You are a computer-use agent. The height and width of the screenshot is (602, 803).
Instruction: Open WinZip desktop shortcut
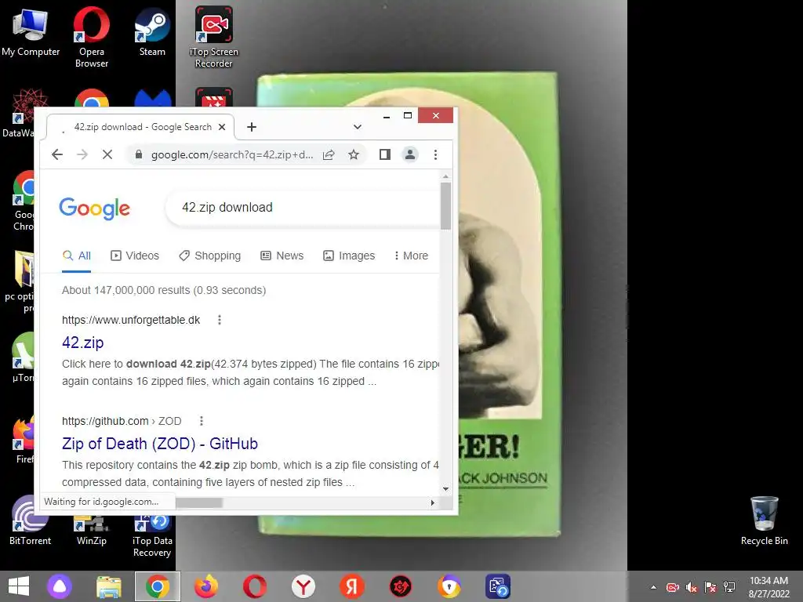tap(91, 532)
